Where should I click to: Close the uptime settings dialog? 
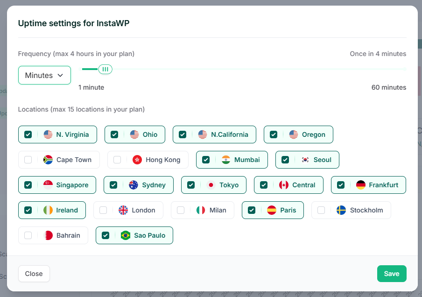[x=34, y=274]
